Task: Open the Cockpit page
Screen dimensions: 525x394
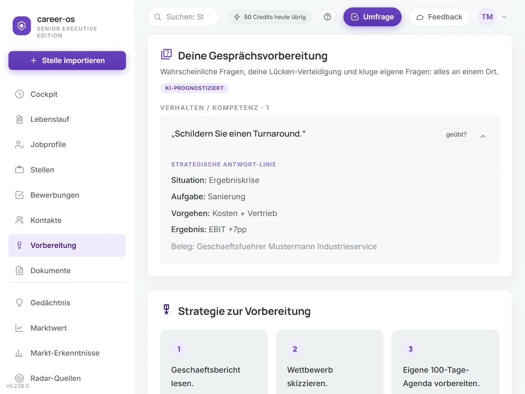Action: pyautogui.click(x=67, y=94)
